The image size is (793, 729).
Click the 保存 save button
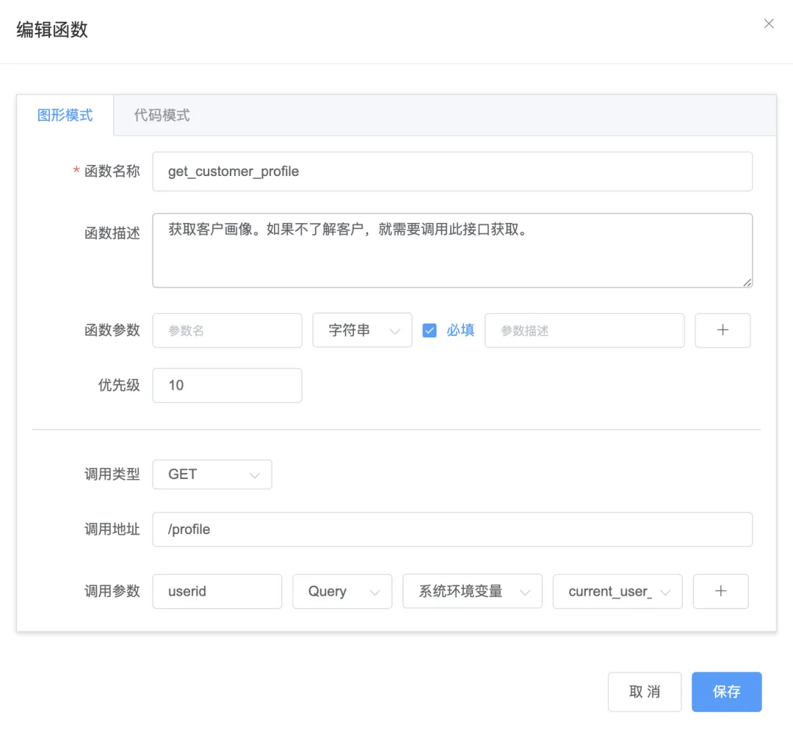click(x=726, y=692)
